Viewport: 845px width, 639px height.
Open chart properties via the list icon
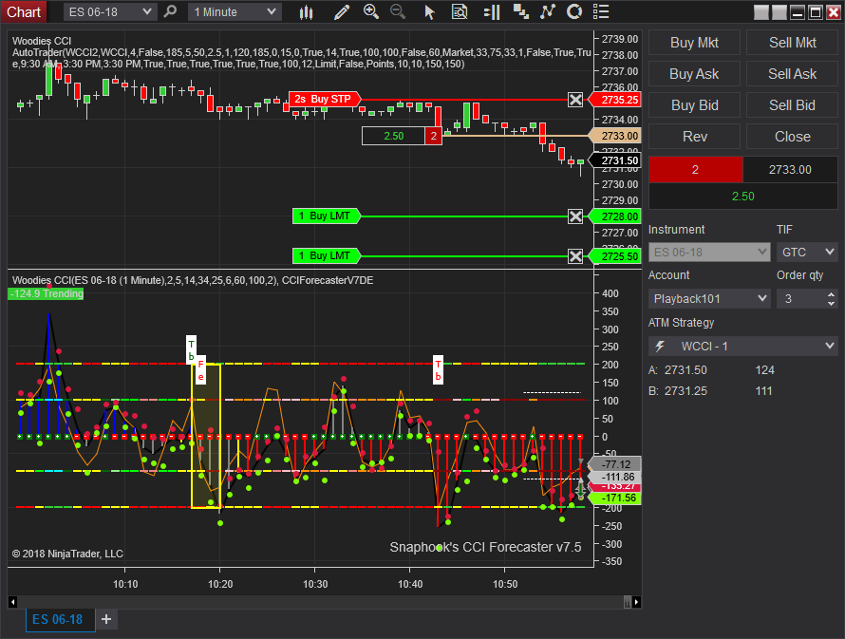pyautogui.click(x=601, y=11)
